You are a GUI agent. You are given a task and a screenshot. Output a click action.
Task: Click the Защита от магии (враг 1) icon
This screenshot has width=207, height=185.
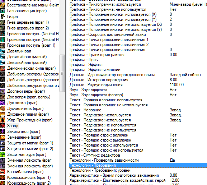tap(3, 143)
